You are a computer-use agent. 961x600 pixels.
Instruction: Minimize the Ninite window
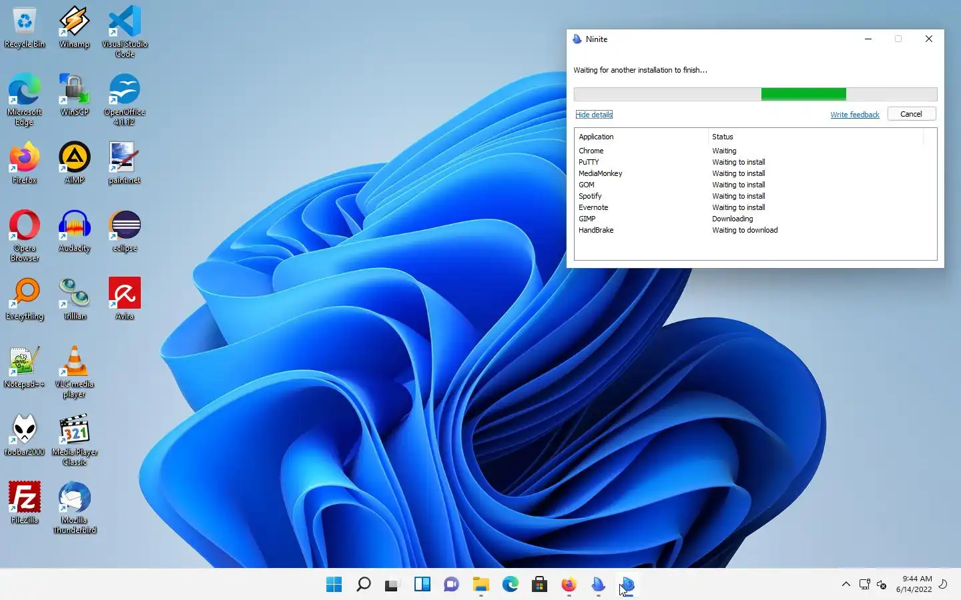click(x=868, y=39)
